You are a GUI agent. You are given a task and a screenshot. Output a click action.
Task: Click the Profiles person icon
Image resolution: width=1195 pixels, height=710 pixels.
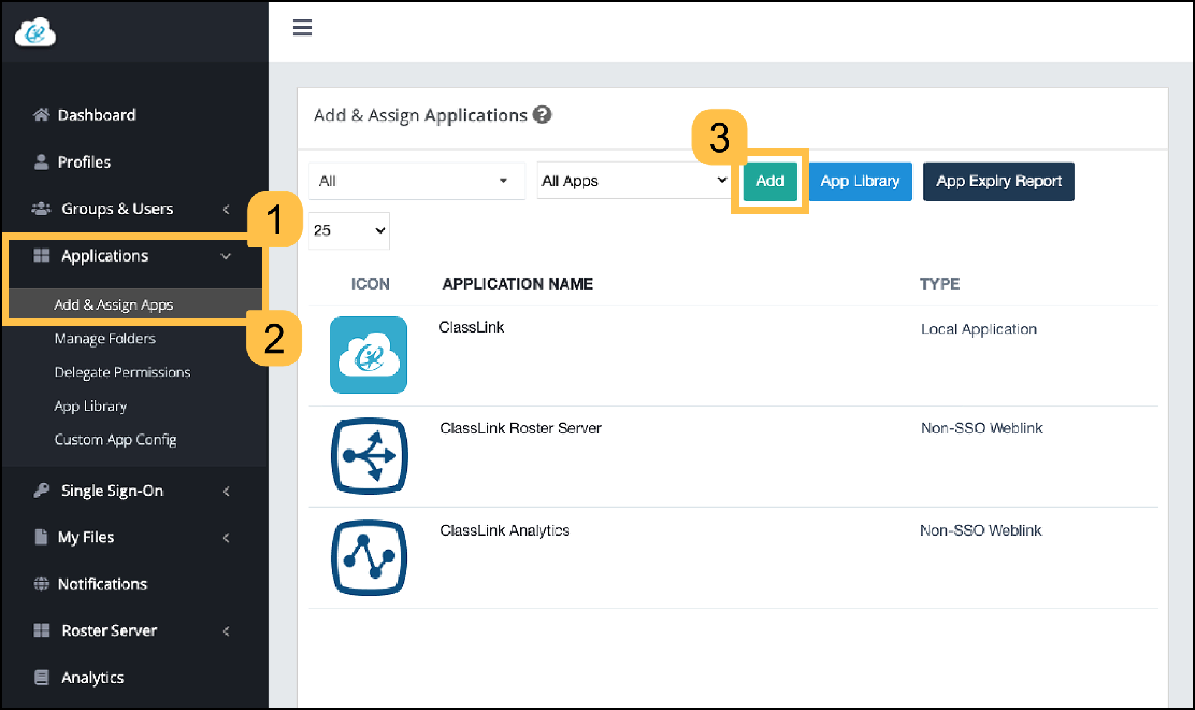tap(41, 162)
